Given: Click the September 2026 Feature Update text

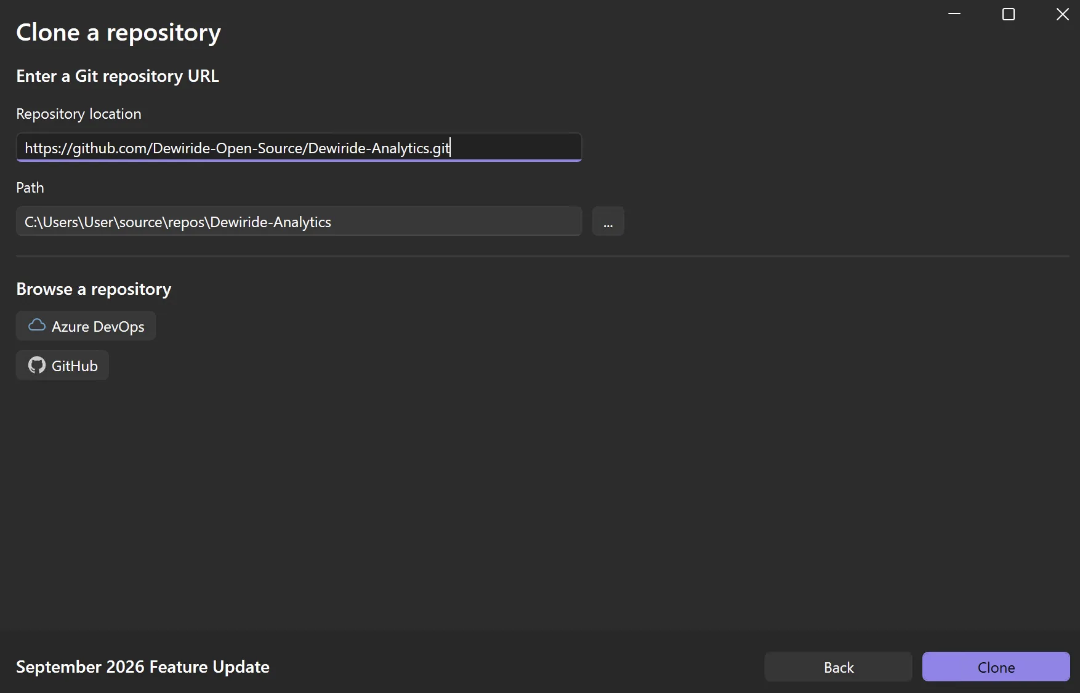Looking at the screenshot, I should (x=143, y=667).
